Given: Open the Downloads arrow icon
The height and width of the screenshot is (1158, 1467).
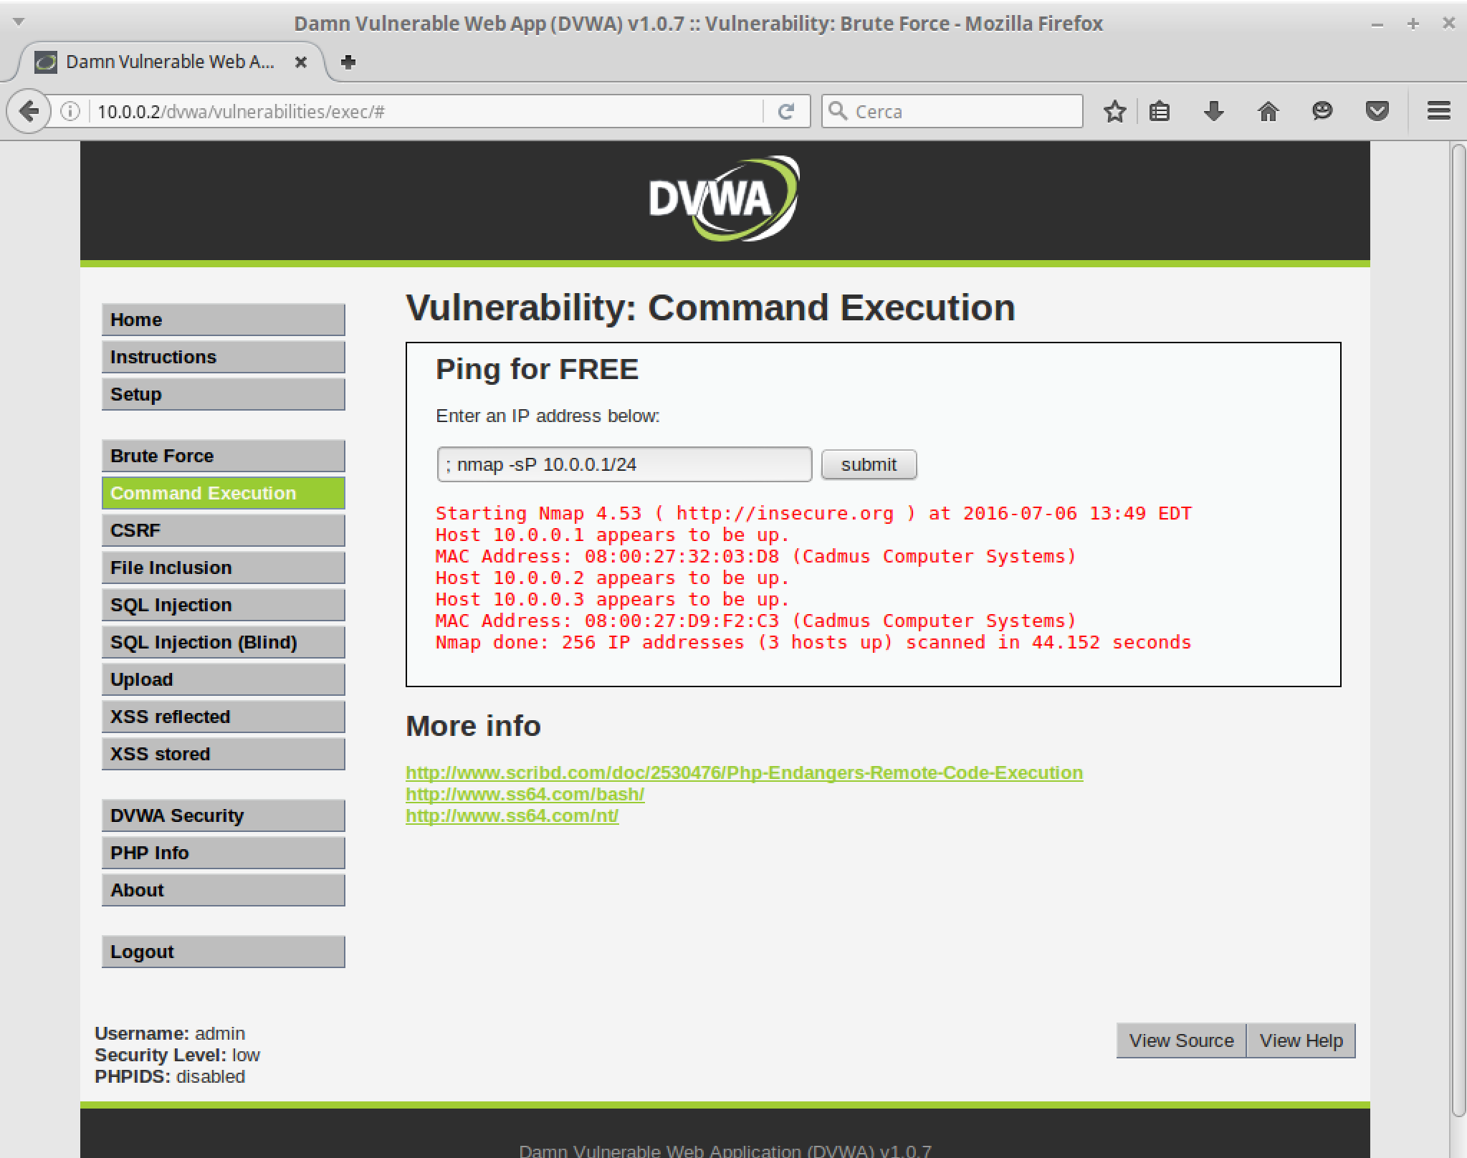Looking at the screenshot, I should [1214, 111].
